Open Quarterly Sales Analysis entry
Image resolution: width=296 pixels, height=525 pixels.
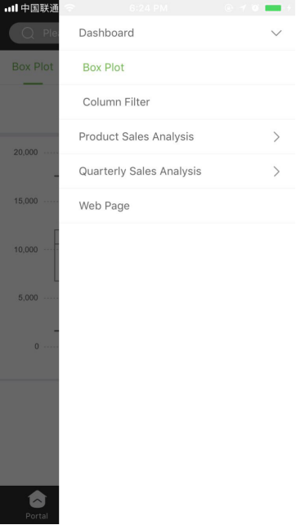click(x=140, y=171)
